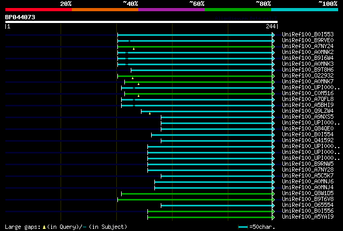Open the UniRef100_A9NXS5 hit label

308,117
